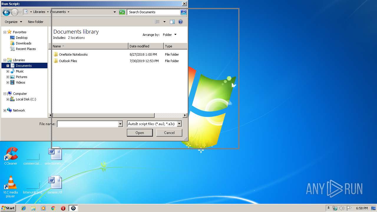Sort by the Date modified column
The image size is (377, 212).
coord(146,46)
